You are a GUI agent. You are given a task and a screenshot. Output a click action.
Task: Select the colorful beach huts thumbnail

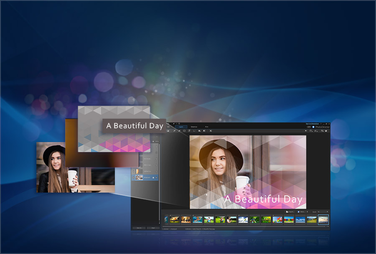click(289, 219)
